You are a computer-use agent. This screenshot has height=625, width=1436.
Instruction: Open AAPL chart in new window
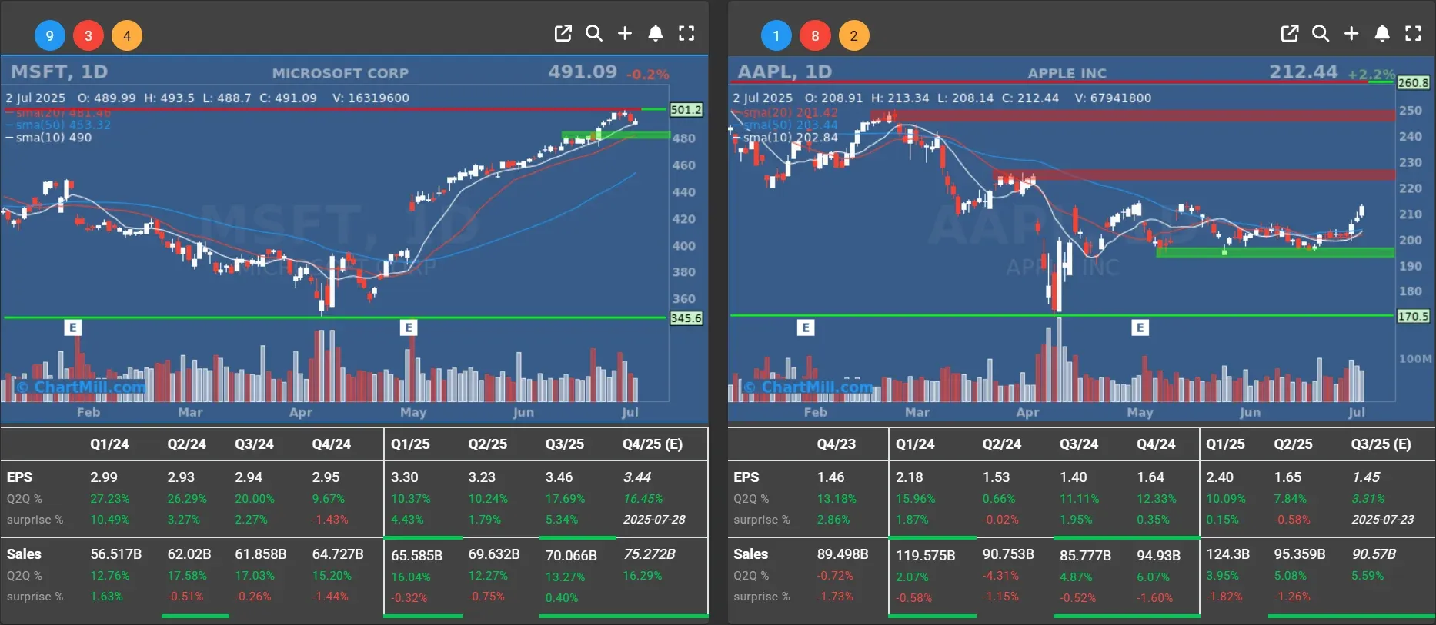(1289, 33)
